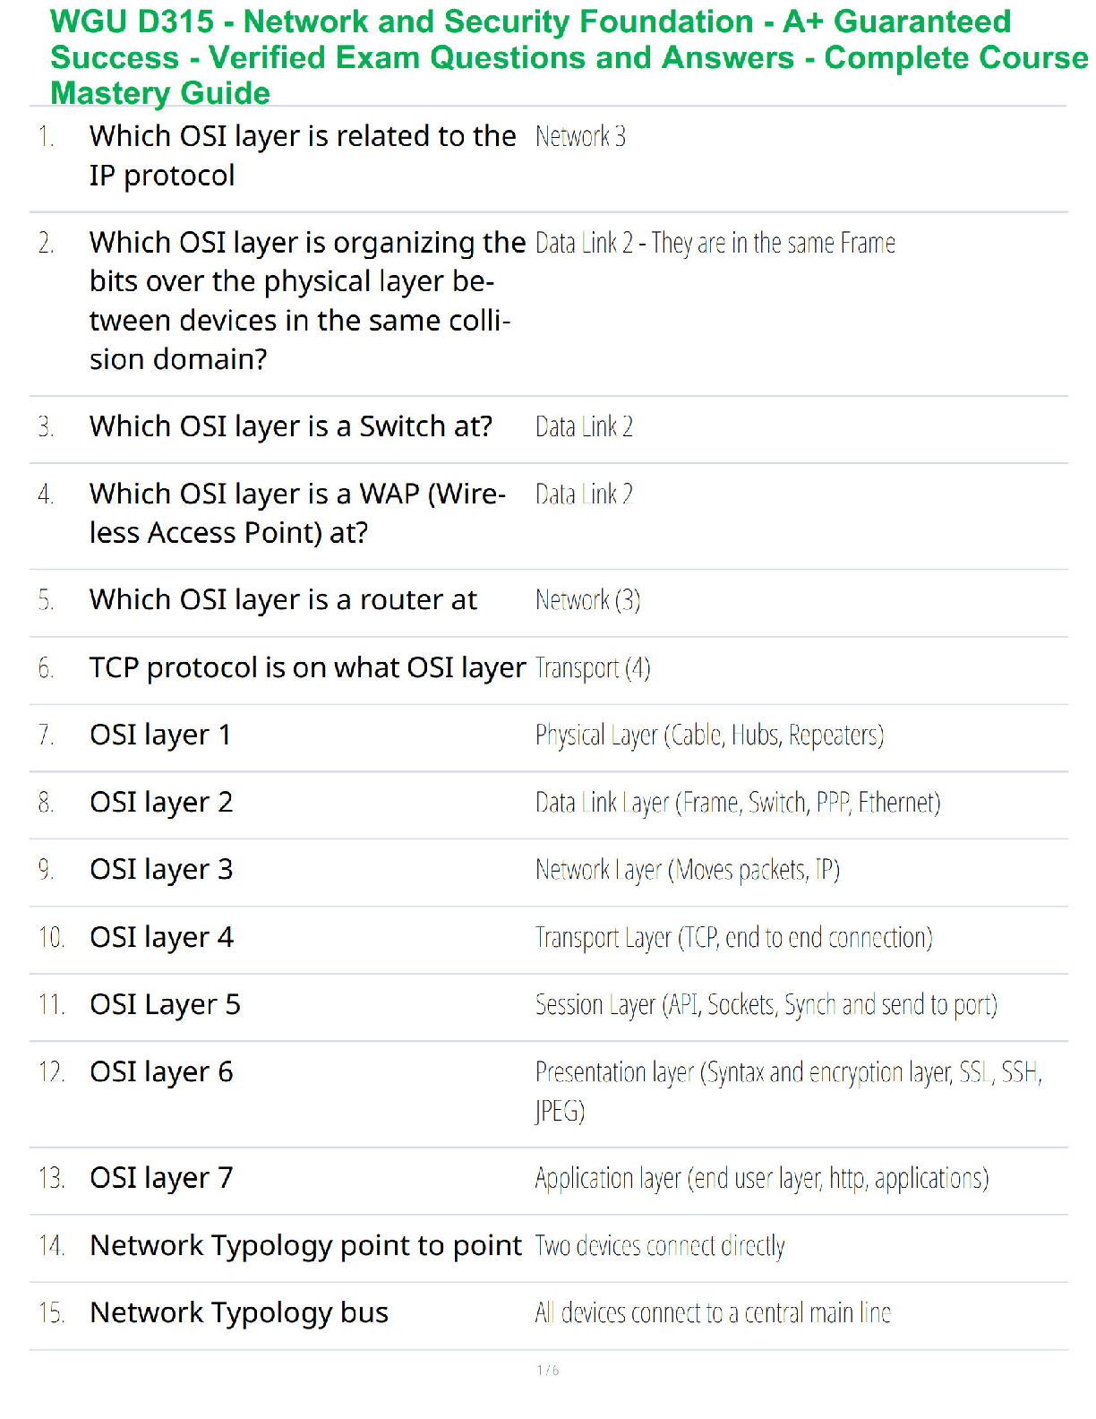Click the answer "Network 3" in row 1
The image size is (1096, 1419).
(580, 136)
